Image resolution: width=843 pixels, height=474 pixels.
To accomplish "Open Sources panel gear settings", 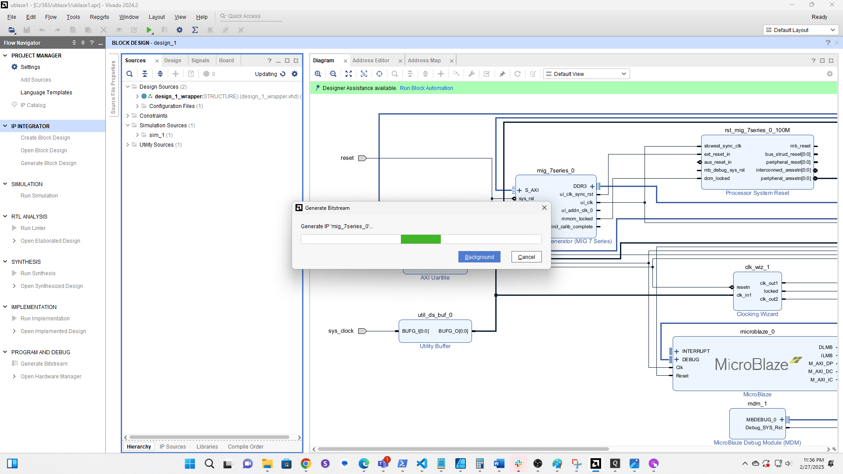I will click(x=295, y=74).
